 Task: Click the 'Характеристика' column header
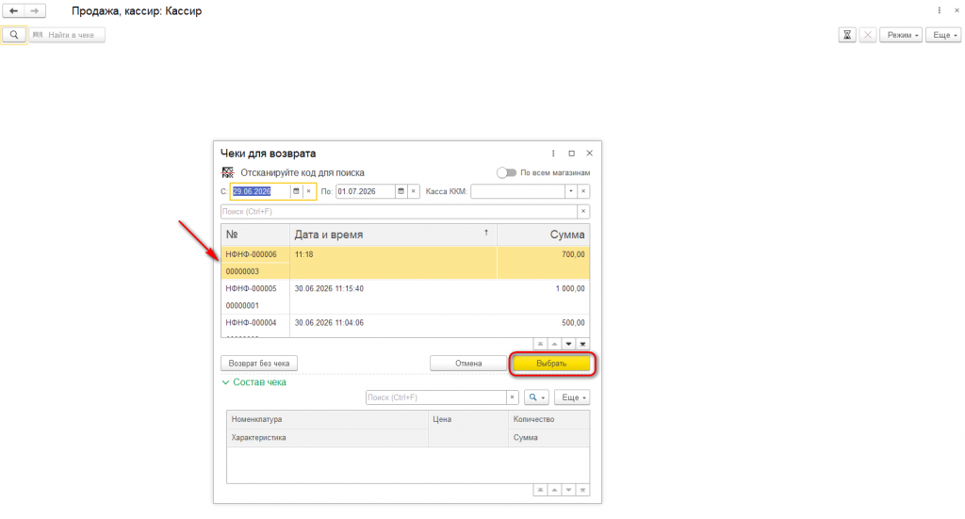tap(327, 438)
